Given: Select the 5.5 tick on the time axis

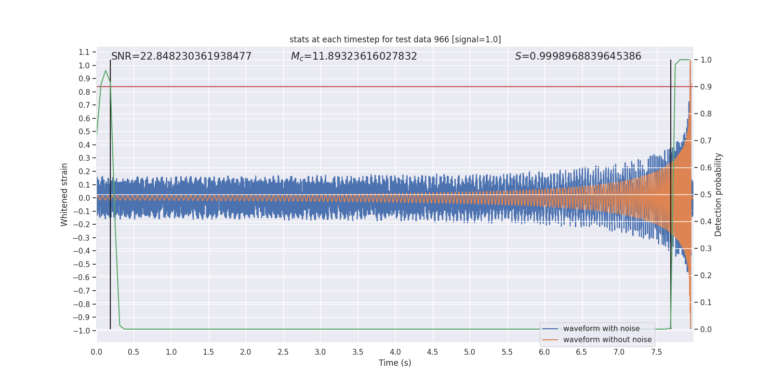Looking at the screenshot, I should (x=507, y=352).
